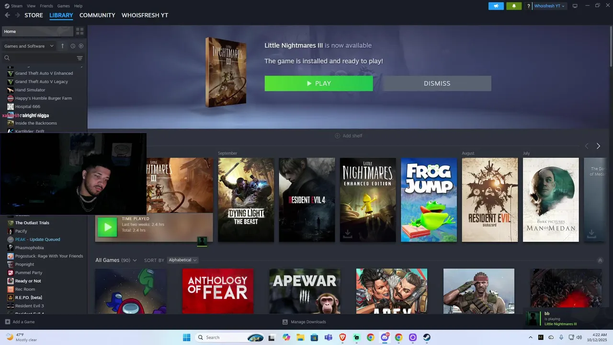
Task: Open the advanced filter options icon
Action: pyautogui.click(x=80, y=58)
